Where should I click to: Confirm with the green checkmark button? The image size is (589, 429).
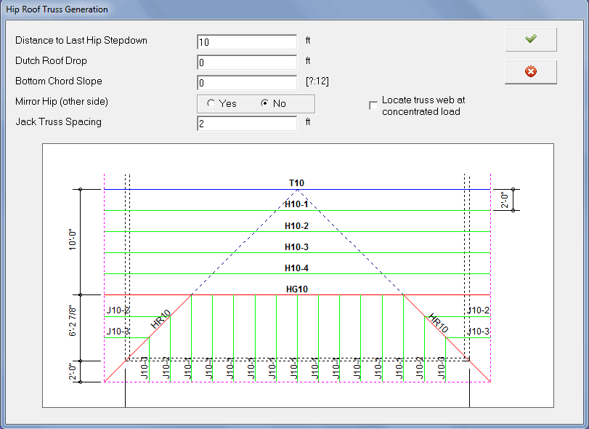coord(530,39)
